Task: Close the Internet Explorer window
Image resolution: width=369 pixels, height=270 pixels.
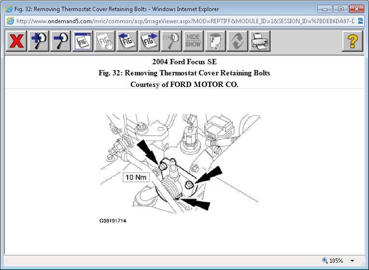Action: click(x=356, y=9)
